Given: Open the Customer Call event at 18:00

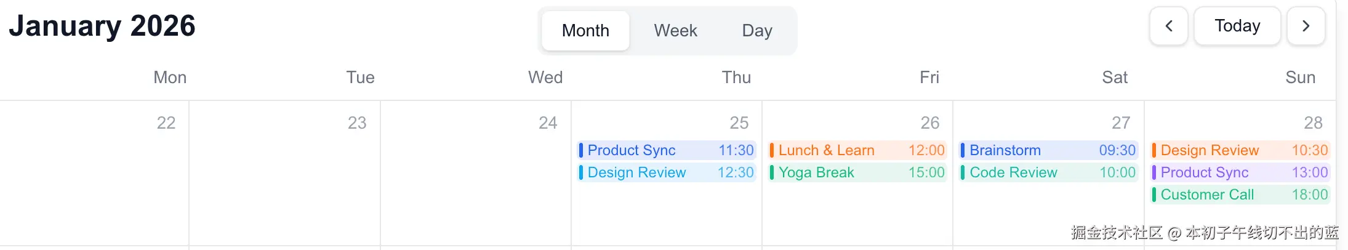Looking at the screenshot, I should (1240, 195).
